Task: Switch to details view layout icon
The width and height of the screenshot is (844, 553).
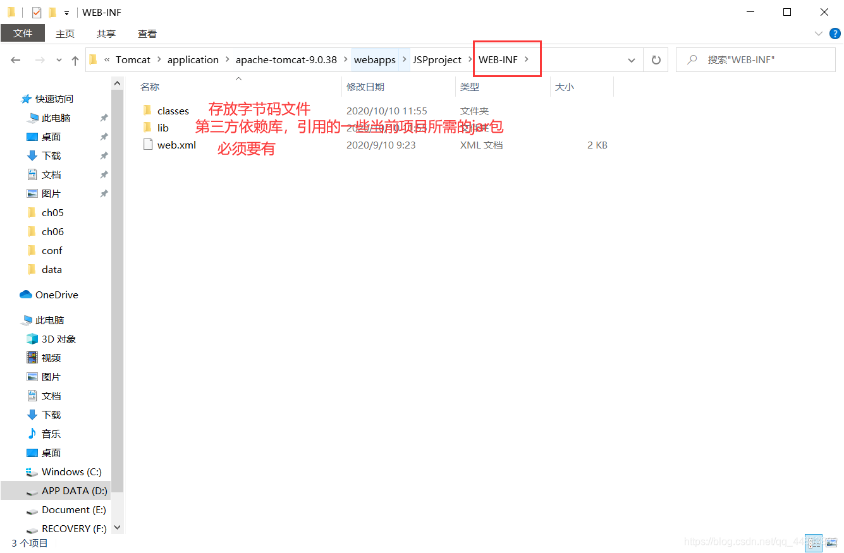Action: pos(814,543)
